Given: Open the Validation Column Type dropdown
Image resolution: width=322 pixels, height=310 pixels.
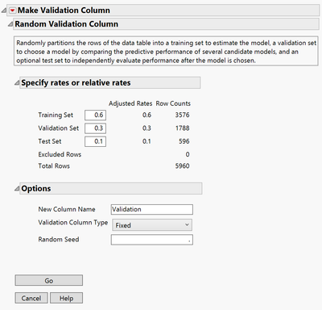Looking at the screenshot, I should (x=152, y=225).
